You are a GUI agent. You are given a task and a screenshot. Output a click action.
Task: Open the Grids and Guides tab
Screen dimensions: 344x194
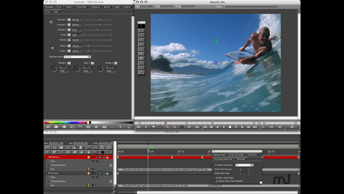click(x=236, y=155)
